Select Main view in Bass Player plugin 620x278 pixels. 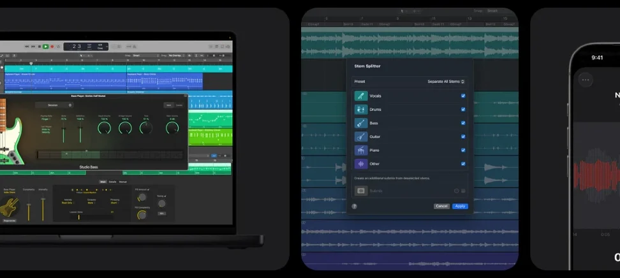pyautogui.click(x=169, y=105)
